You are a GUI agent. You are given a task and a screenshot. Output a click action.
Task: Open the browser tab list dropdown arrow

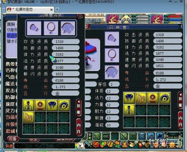point(4,10)
